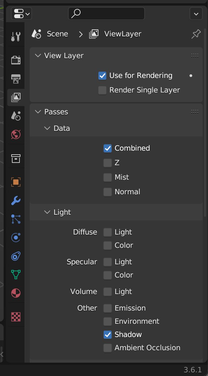The image size is (208, 376).
Task: Click the properties search field
Action: coord(106,14)
